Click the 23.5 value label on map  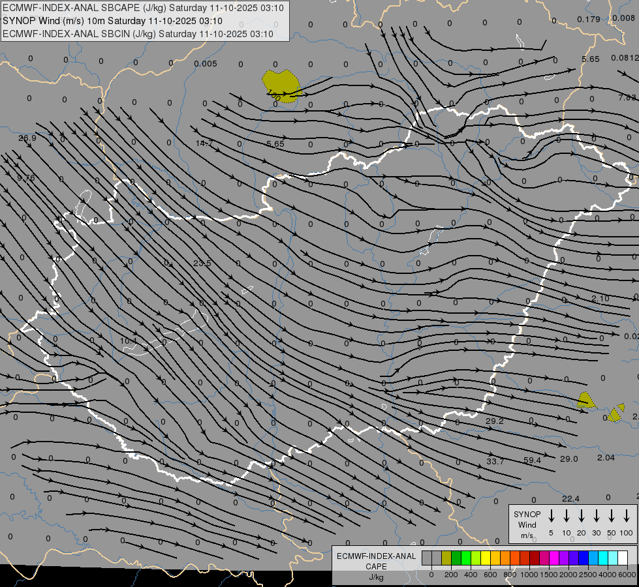[202, 263]
